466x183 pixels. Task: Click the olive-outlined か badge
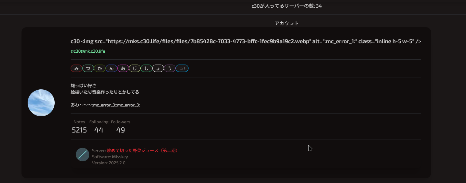point(99,69)
